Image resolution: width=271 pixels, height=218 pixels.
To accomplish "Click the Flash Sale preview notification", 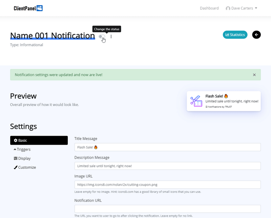I will tap(224, 101).
